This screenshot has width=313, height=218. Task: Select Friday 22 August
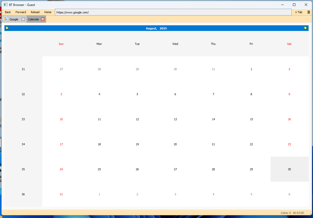coord(251,144)
